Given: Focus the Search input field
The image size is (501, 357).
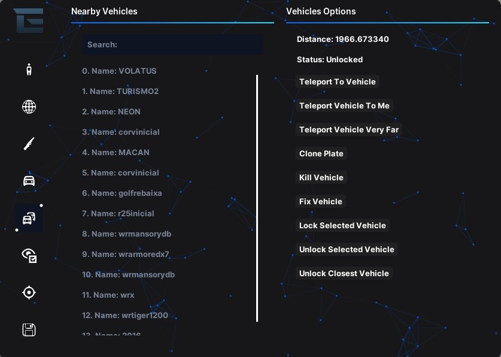Looking at the screenshot, I should (x=173, y=44).
